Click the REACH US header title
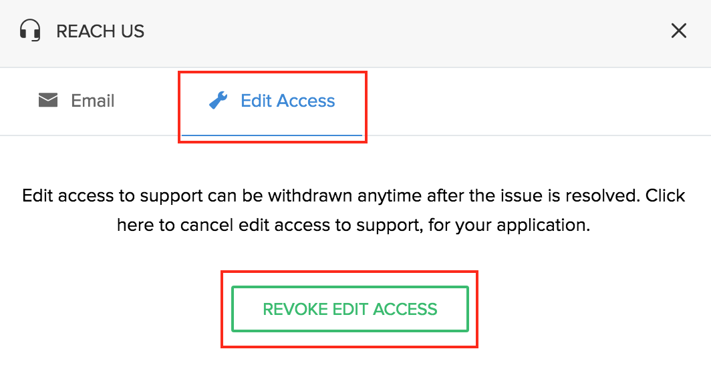Screen dimensions: 711x367 click(100, 31)
